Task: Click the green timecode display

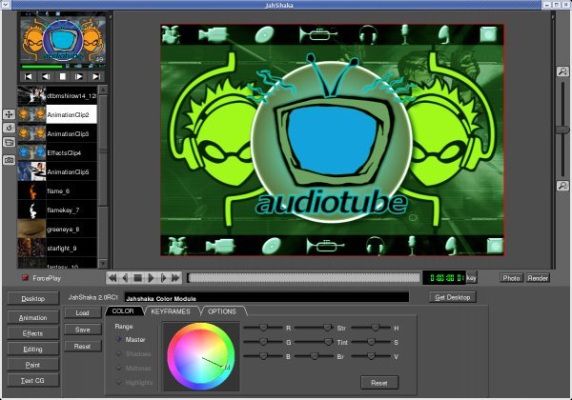Action: pyautogui.click(x=444, y=278)
